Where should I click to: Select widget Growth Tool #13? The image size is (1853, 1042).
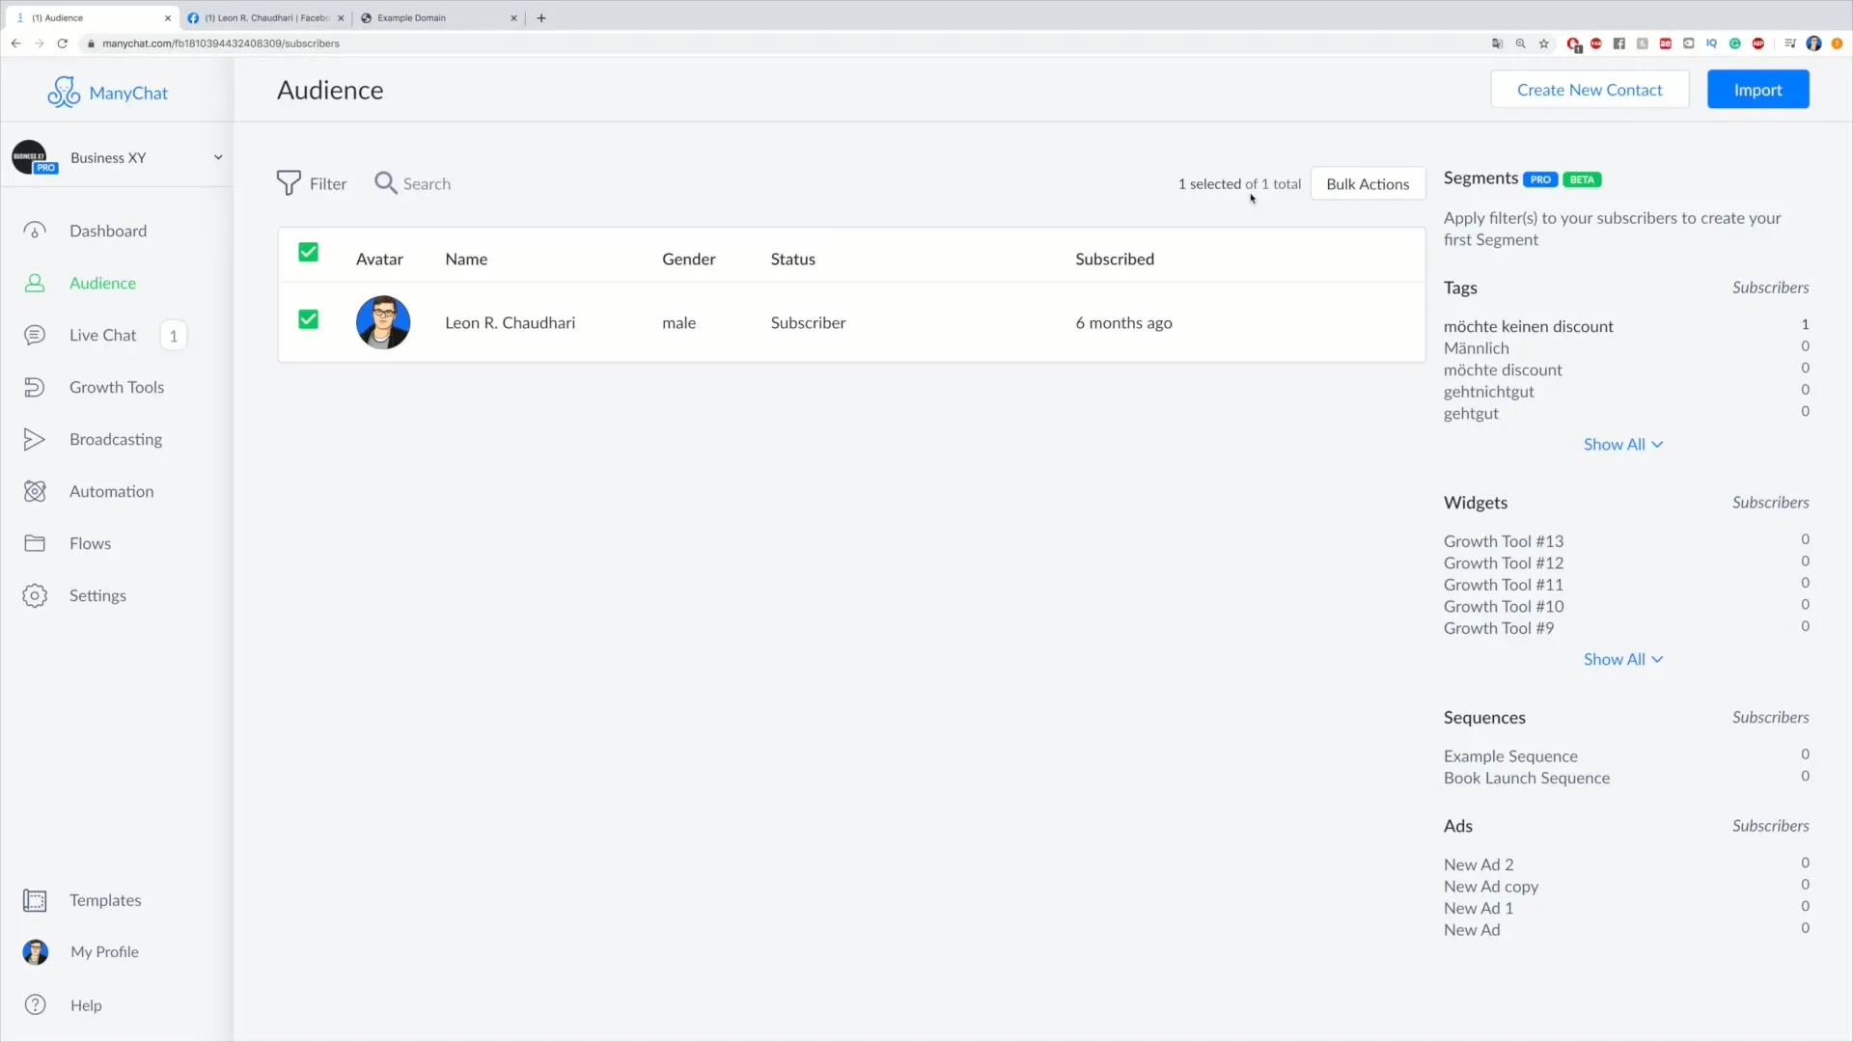coord(1504,541)
